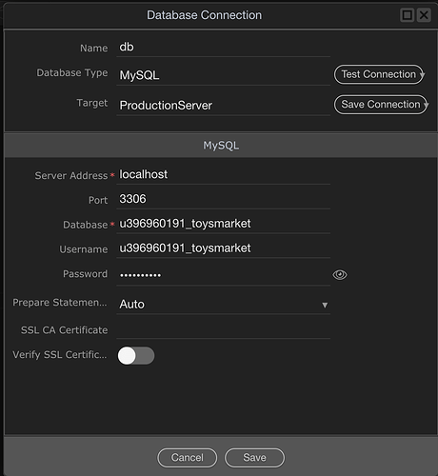
Task: Click the Save Connection button
Action: tap(380, 105)
